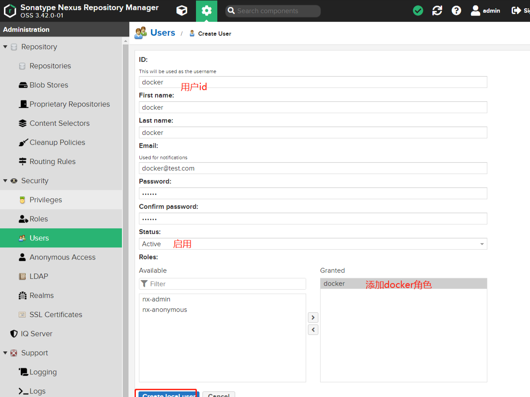This screenshot has height=397, width=530.
Task: Click the Privileges medal icon
Action: coord(22,200)
